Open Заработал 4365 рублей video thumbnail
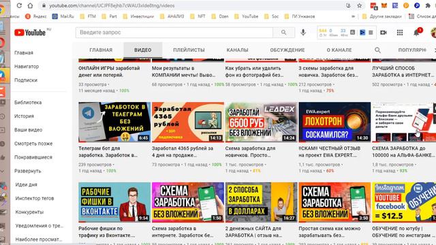Image resolution: width=436 pixels, height=245 pixels. click(x=188, y=122)
